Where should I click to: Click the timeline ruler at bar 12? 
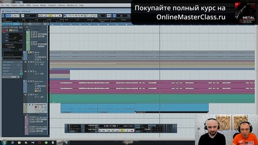point(71,24)
